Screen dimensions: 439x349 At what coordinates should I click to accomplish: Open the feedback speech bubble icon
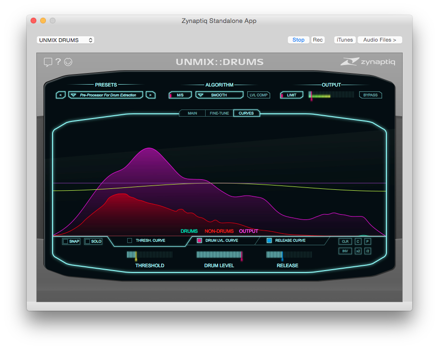pos(48,62)
